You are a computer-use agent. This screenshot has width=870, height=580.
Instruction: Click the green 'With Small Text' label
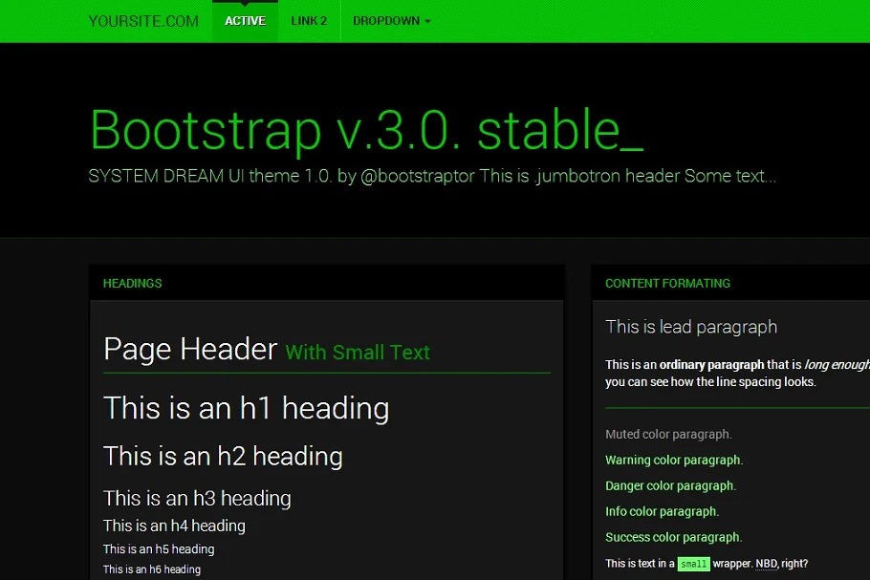coord(358,353)
